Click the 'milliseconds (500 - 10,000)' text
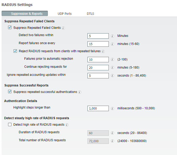This screenshot has height=155, width=177. click(136, 108)
